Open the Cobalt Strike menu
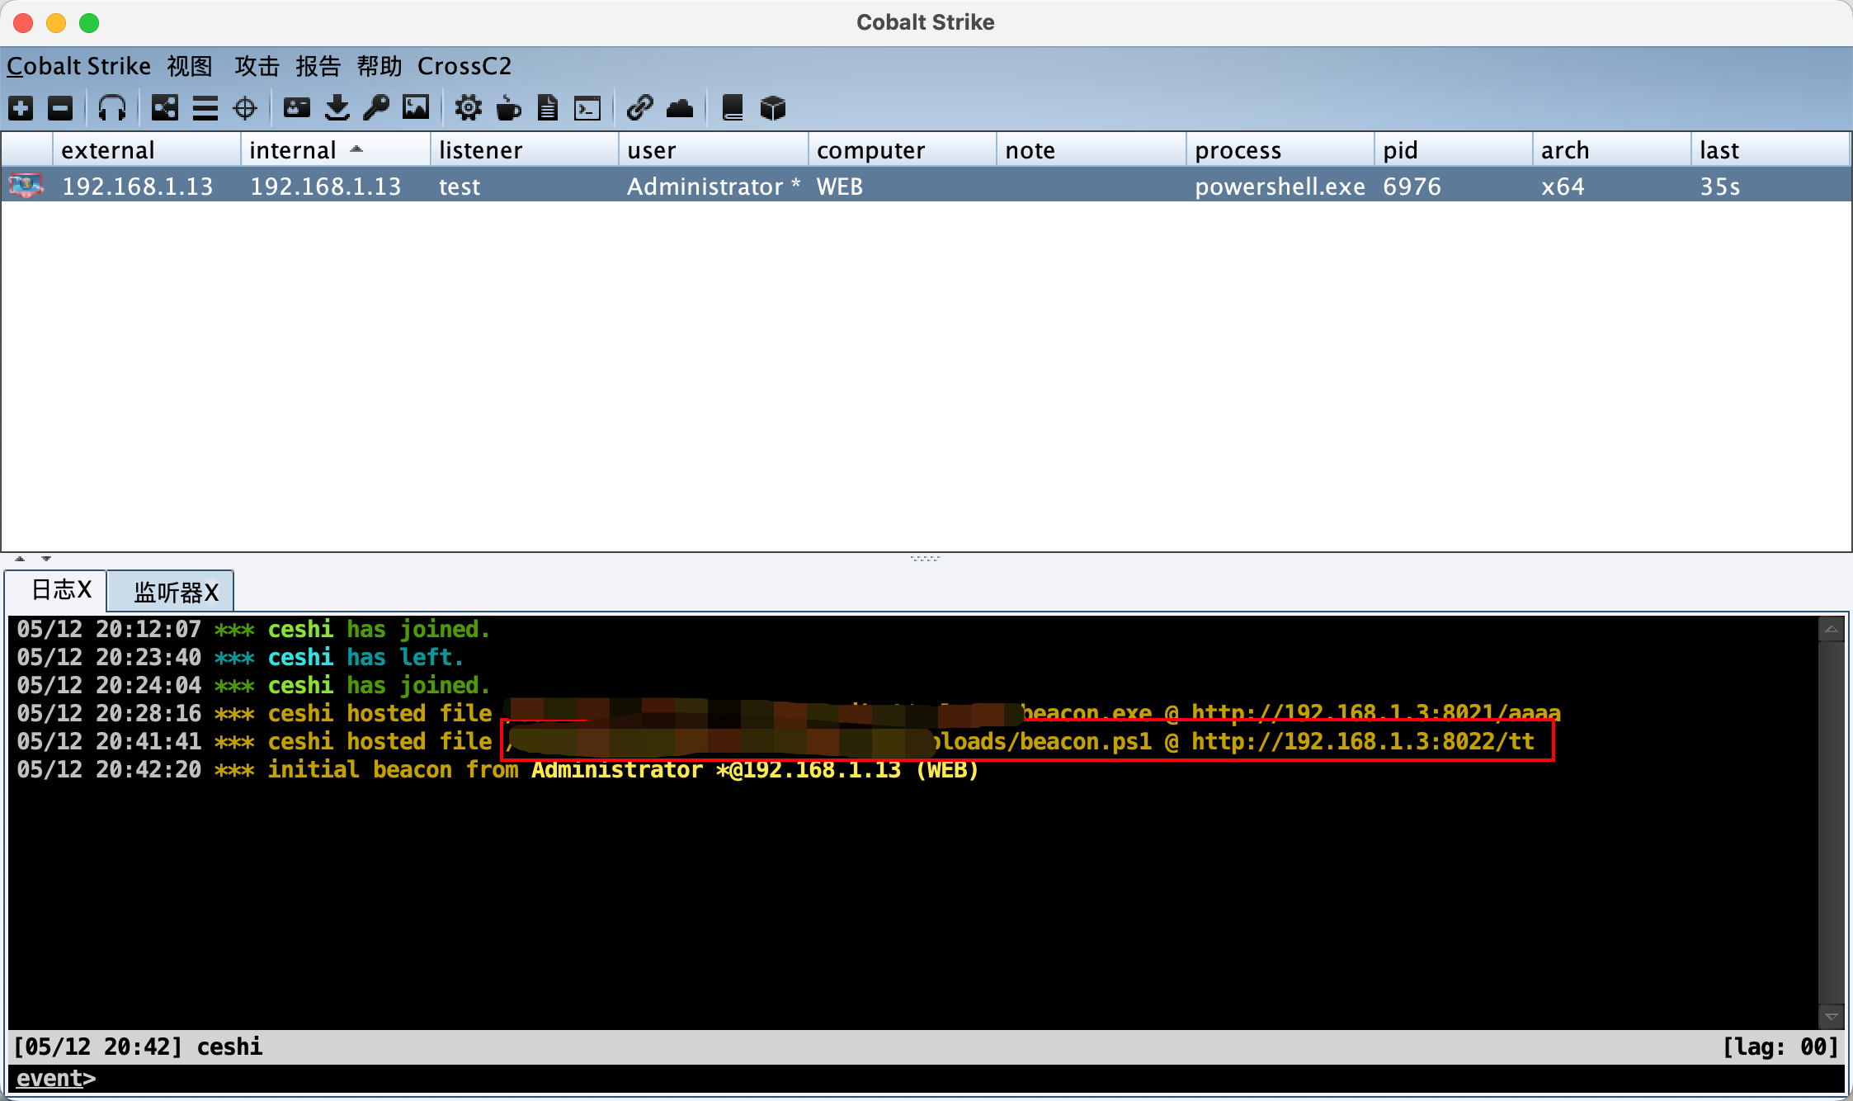 click(x=79, y=66)
